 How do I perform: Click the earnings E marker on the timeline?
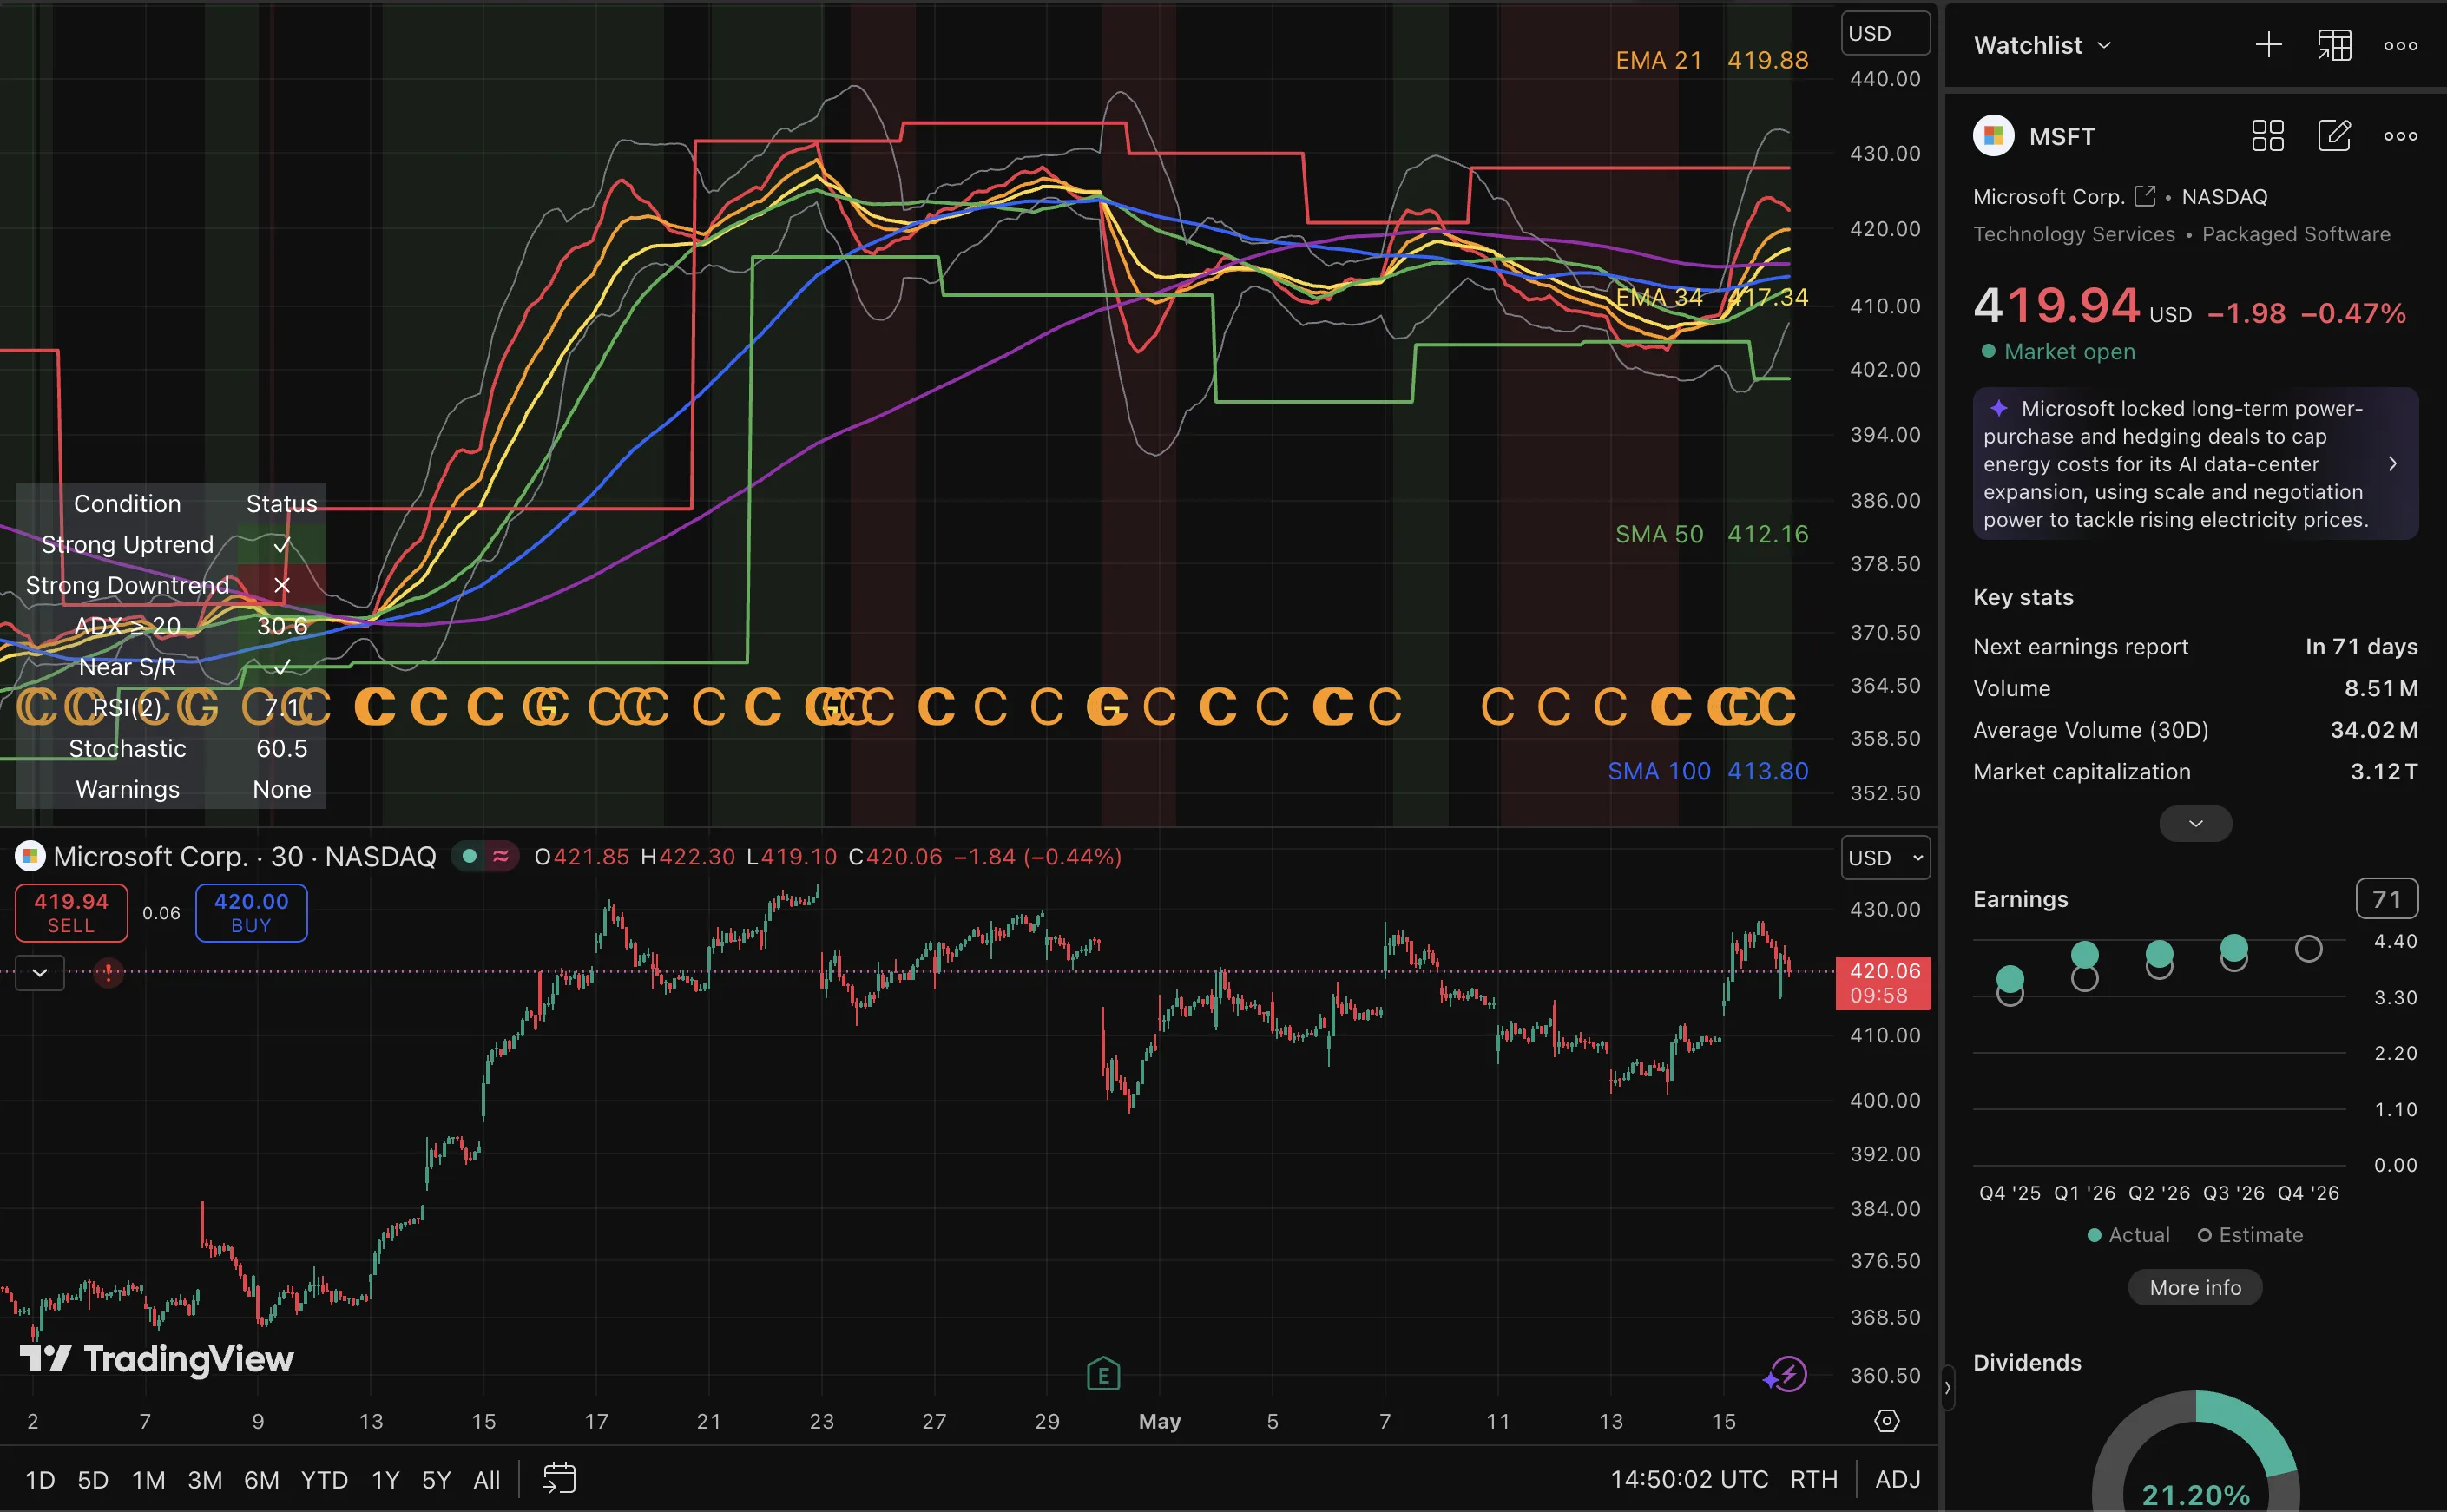1103,1374
